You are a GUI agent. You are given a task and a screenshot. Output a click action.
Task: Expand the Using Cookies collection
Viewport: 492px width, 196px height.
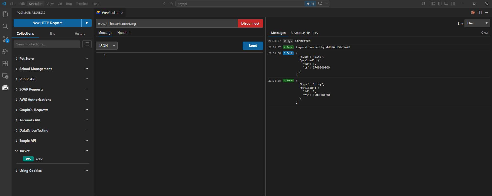point(16,171)
